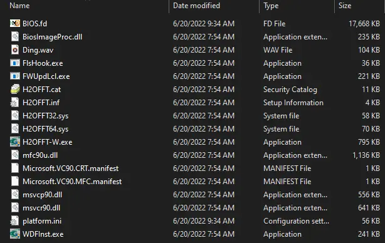Click the 795 KB size value
Image resolution: width=385 pixels, height=243 pixels.
tap(369, 142)
